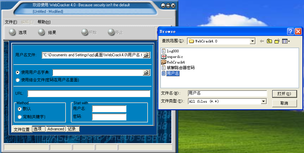Viewport: 304px width, 153px height.
Task: Open the 文件(F) menu
Action: (11, 22)
